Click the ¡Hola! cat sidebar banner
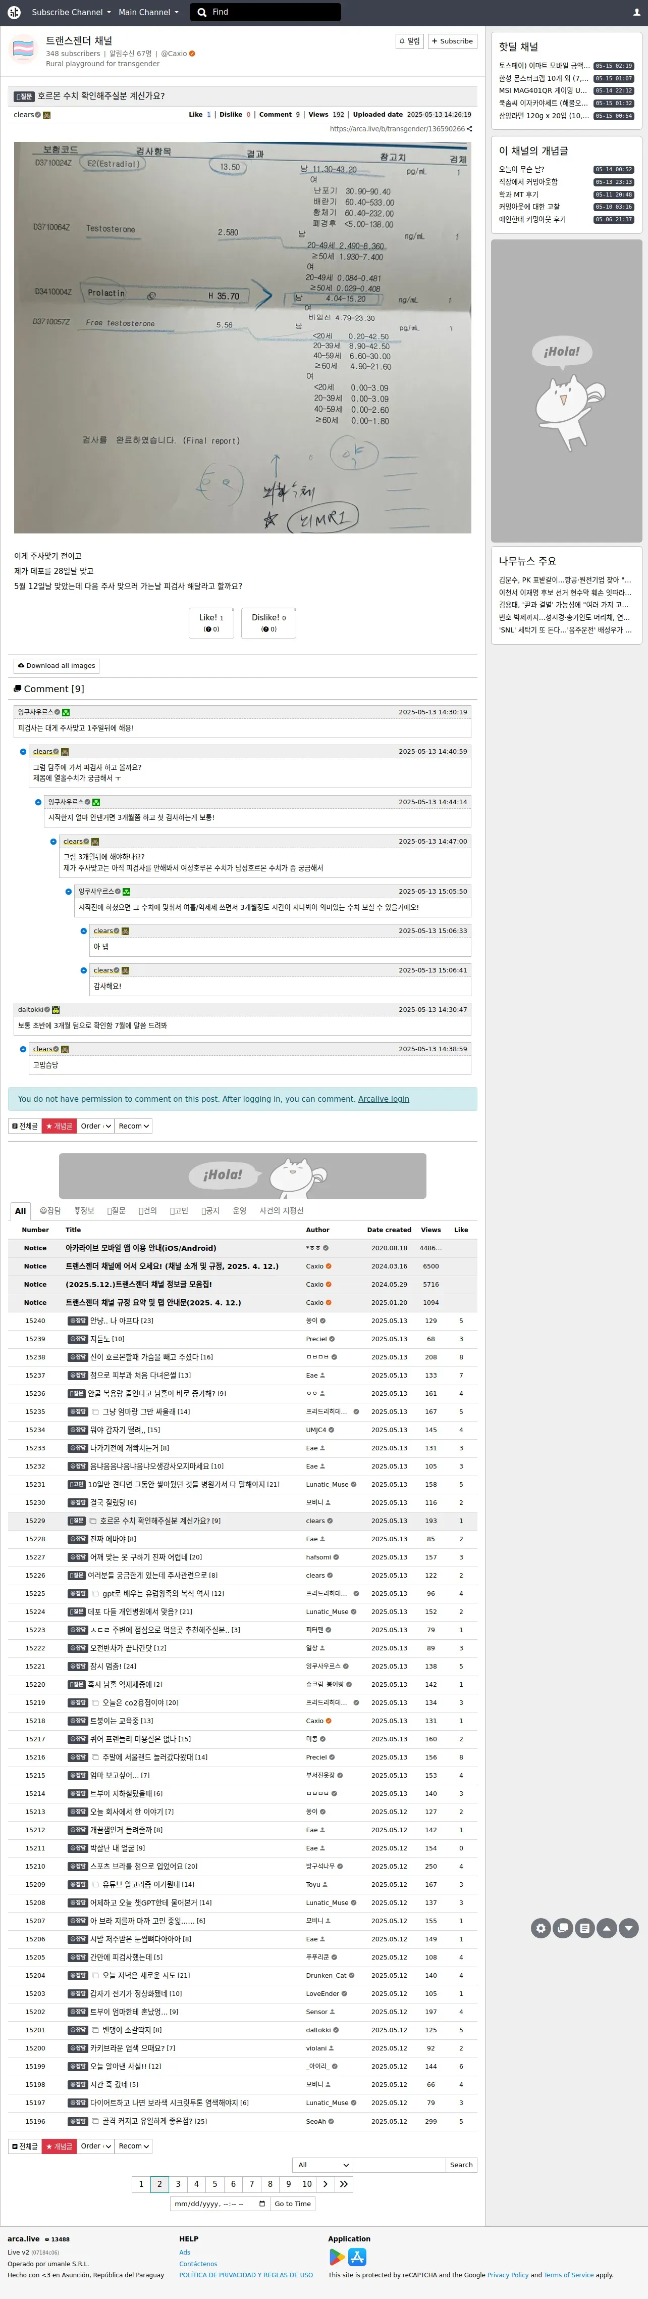The width and height of the screenshot is (648, 2299). pyautogui.click(x=566, y=391)
